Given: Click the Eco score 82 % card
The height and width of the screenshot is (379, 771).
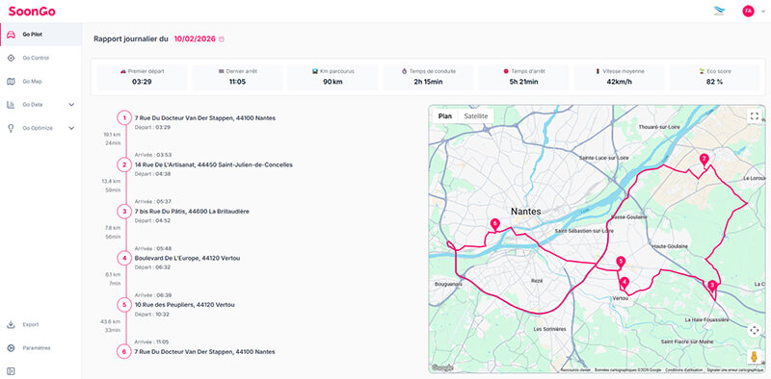Looking at the screenshot, I should coord(714,77).
